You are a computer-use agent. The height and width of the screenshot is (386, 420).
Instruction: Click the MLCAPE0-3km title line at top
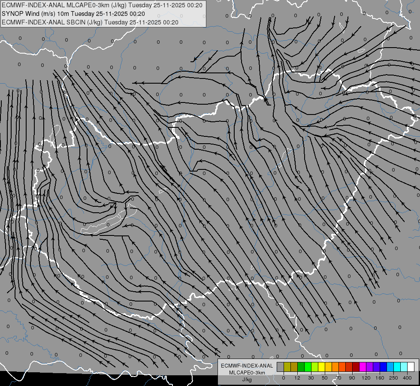tap(102, 5)
